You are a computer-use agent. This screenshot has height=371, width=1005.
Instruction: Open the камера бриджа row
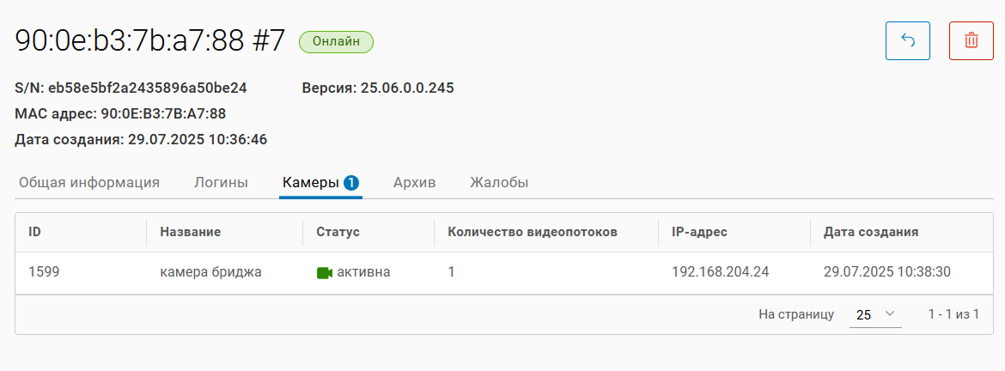coord(210,272)
